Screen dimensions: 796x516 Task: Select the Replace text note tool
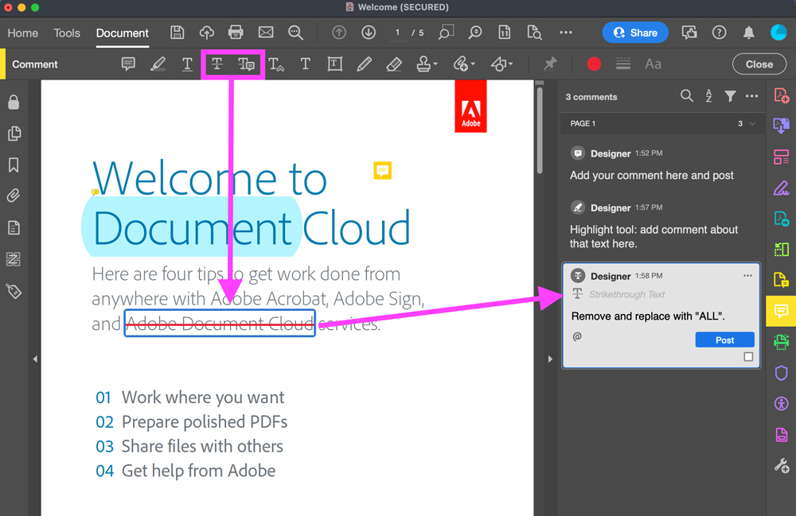point(246,64)
